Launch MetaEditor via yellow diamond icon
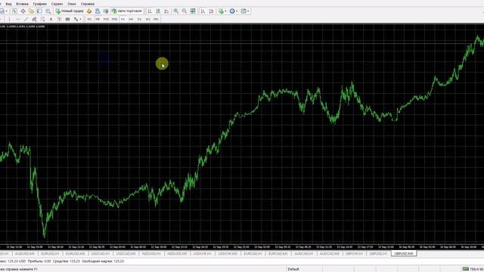Screen dimensions: 484x272 (89, 11)
